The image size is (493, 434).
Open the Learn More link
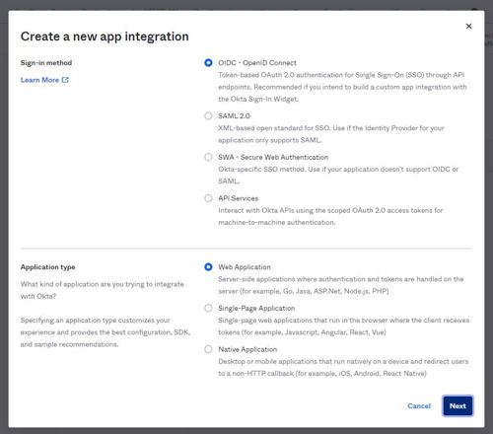click(x=39, y=80)
